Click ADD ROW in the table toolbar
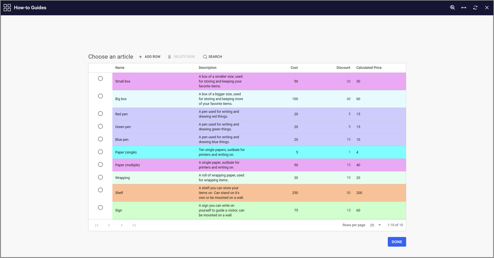 150,57
